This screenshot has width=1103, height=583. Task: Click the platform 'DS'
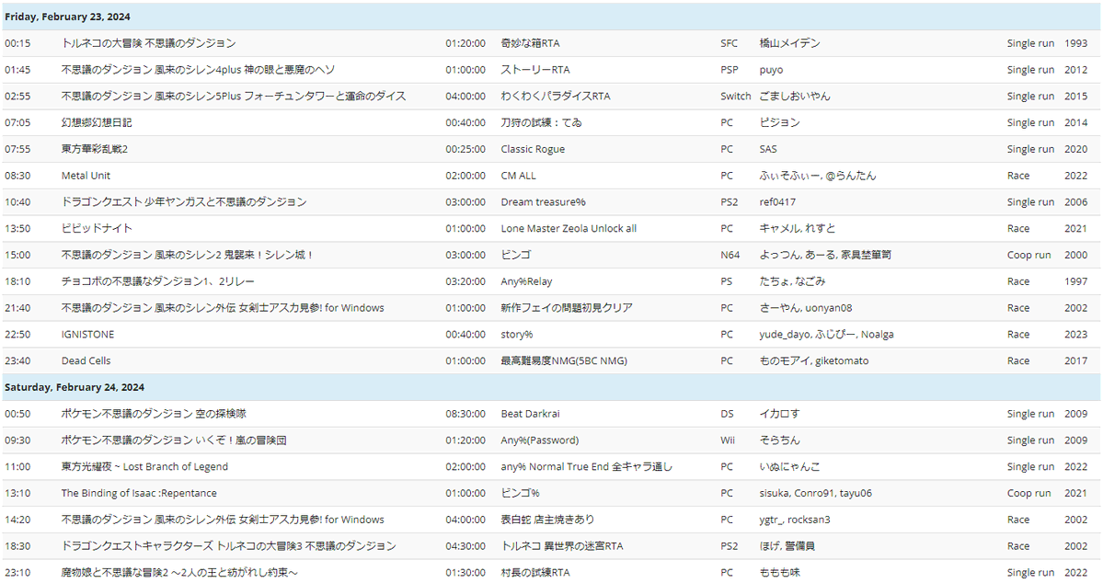tap(727, 414)
